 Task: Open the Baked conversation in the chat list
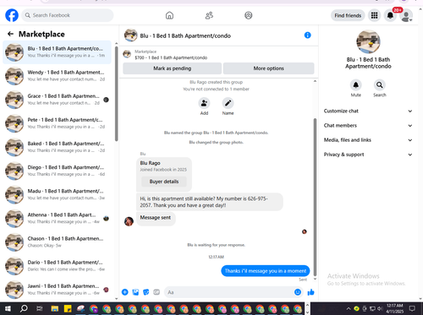58,147
